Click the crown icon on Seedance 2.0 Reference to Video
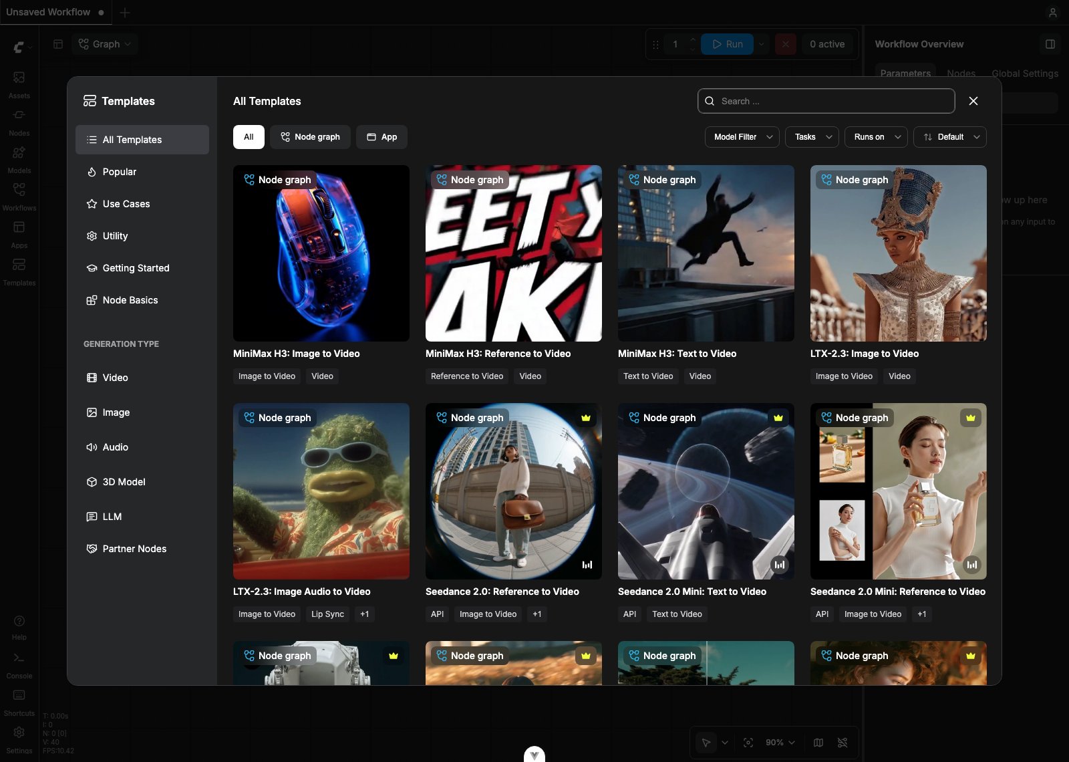The height and width of the screenshot is (762, 1069). tap(586, 418)
